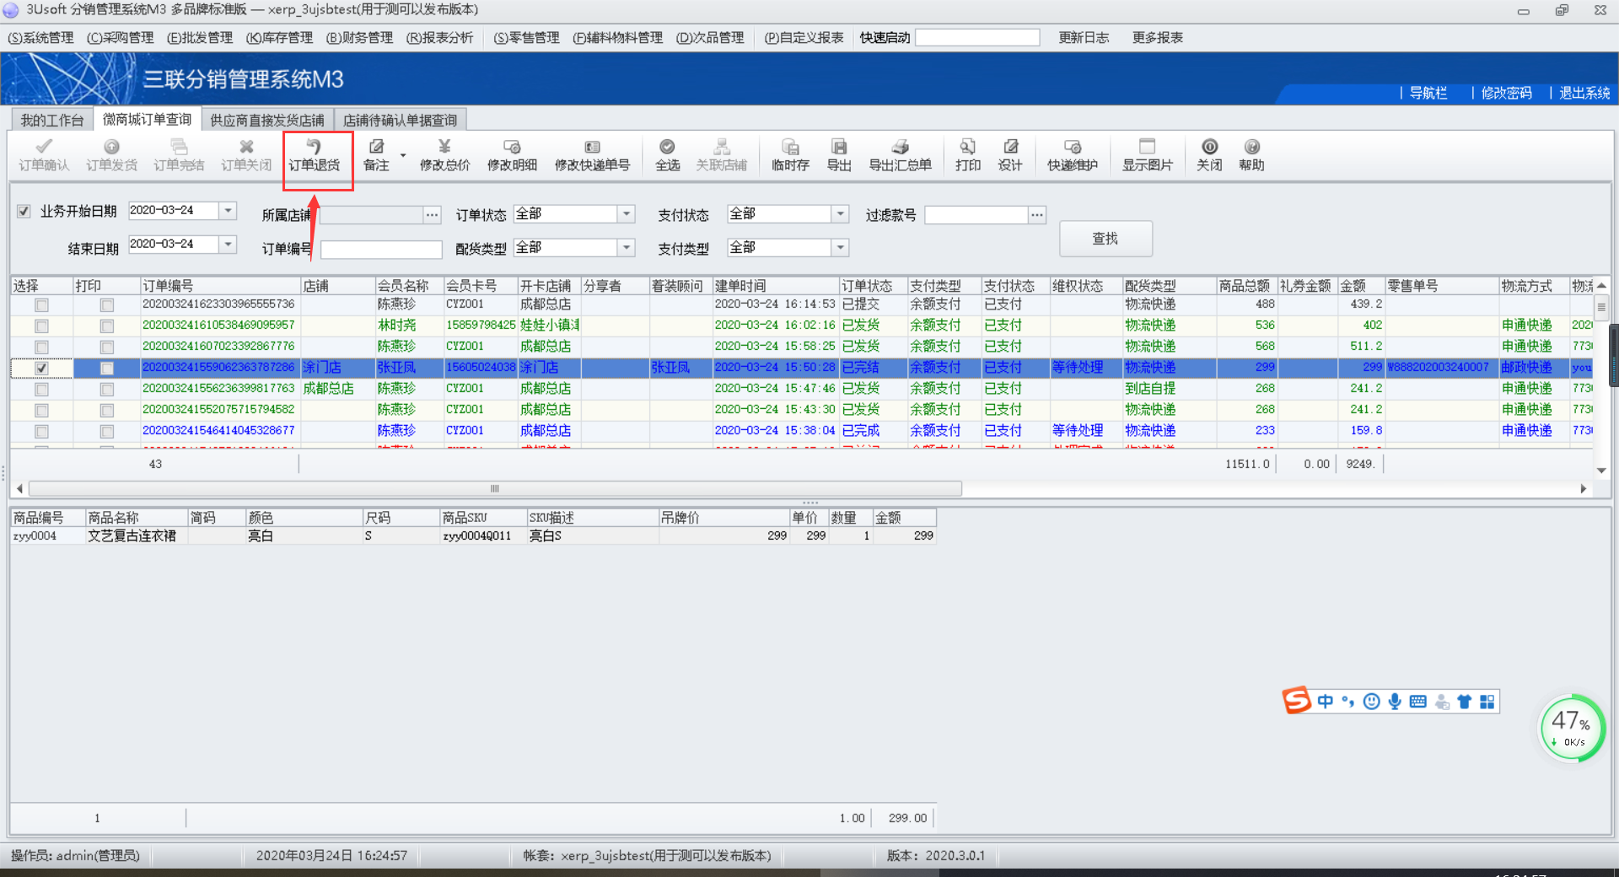
Task: Expand the 配货类型 dropdown
Action: click(626, 248)
